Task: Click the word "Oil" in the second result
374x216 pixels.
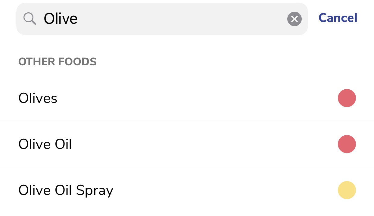Action: [x=63, y=144]
